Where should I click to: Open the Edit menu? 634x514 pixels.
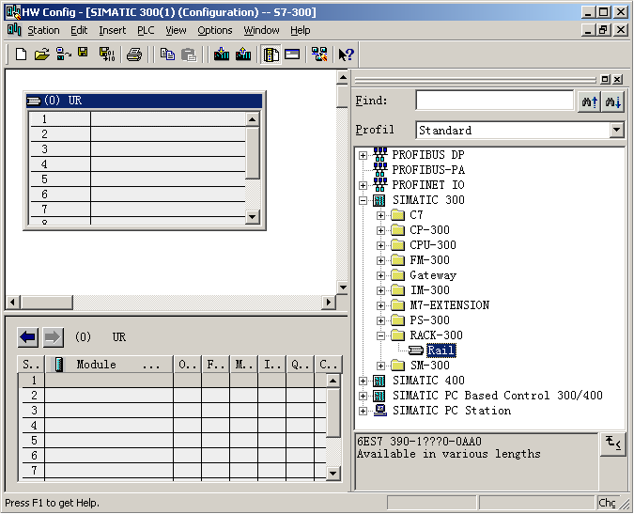(x=79, y=30)
